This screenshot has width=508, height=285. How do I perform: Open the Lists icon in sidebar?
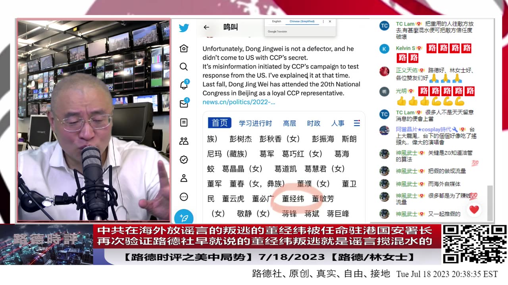pyautogui.click(x=184, y=122)
